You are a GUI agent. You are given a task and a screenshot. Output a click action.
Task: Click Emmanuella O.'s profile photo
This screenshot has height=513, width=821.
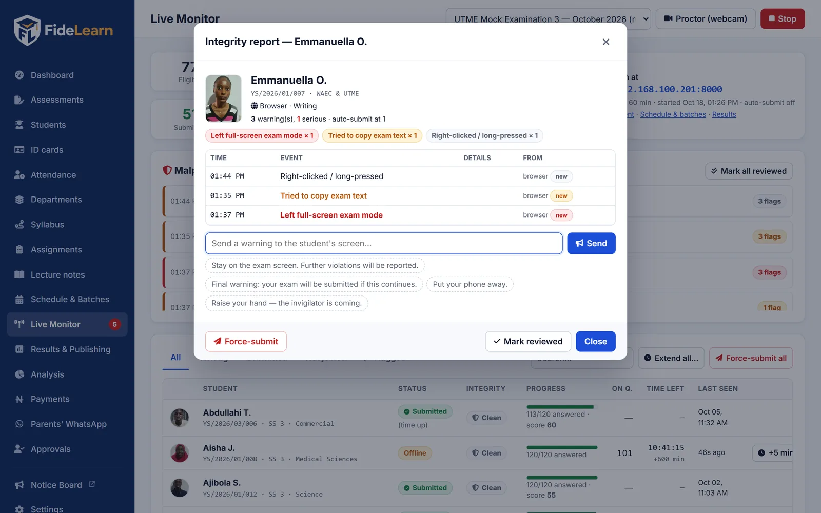click(224, 98)
